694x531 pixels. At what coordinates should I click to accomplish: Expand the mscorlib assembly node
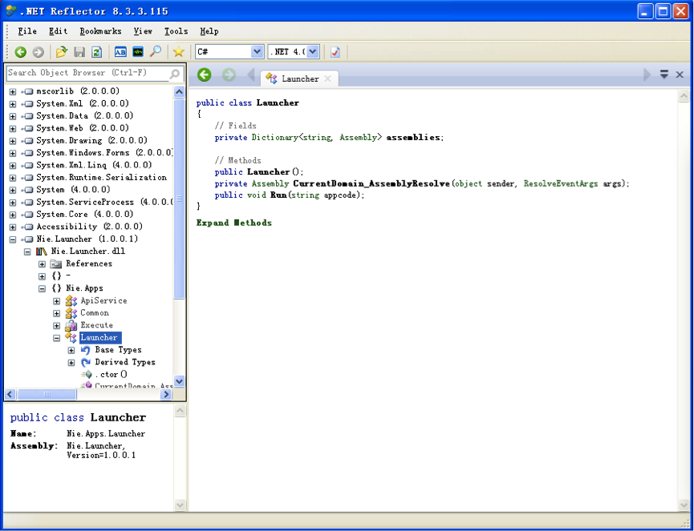pyautogui.click(x=12, y=92)
